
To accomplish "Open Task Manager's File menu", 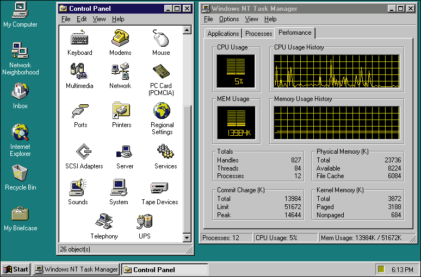I will (x=208, y=19).
